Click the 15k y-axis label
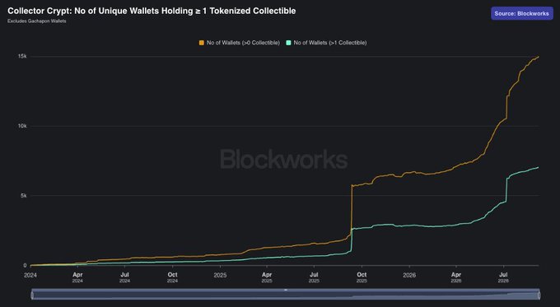560x307 pixels. point(22,57)
